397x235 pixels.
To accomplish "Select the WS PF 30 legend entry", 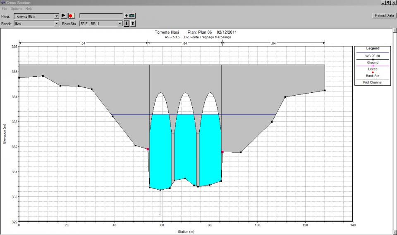I will 373,55.
